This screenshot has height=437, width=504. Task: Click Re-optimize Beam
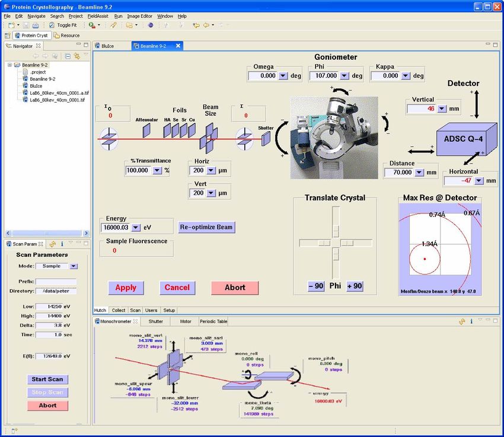point(206,227)
